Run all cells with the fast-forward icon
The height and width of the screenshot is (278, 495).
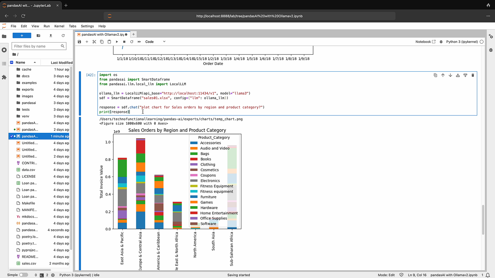click(x=139, y=41)
